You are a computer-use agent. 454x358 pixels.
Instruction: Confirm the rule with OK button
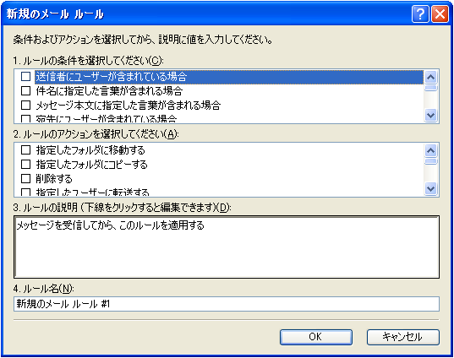[x=316, y=337]
